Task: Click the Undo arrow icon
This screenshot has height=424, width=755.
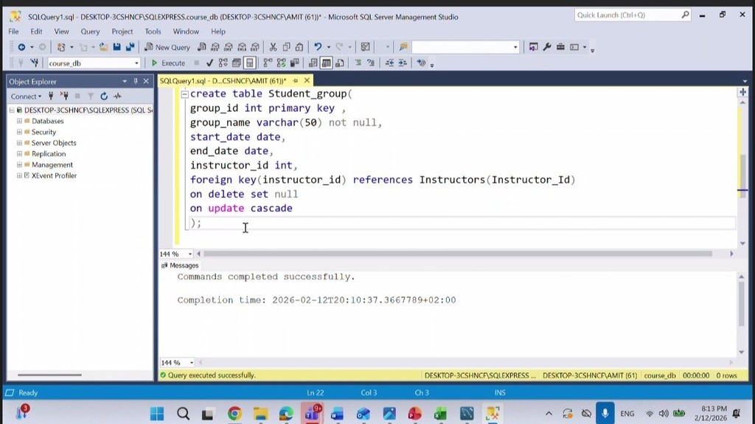Action: point(318,47)
